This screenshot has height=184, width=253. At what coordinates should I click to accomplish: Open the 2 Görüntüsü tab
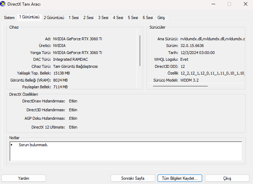54,17
